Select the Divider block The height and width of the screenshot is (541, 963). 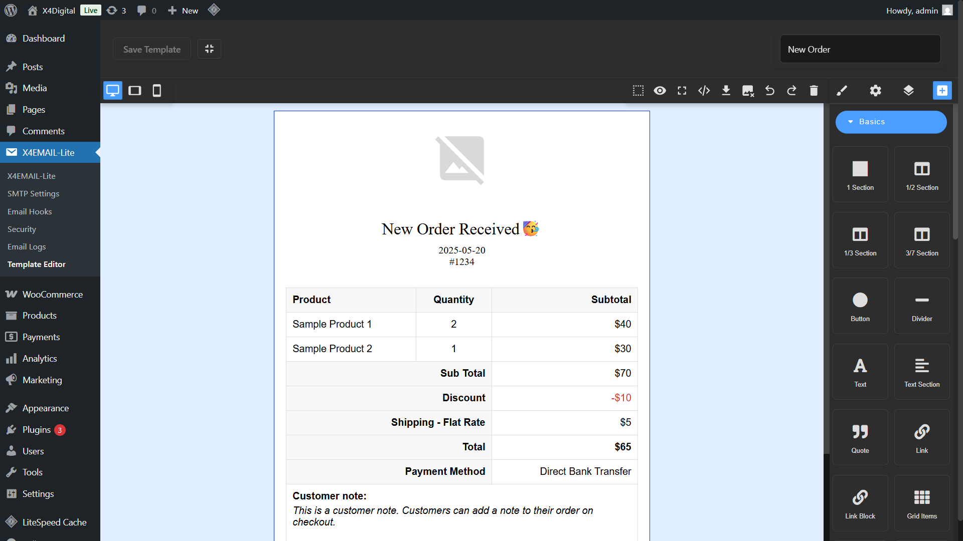pyautogui.click(x=921, y=306)
